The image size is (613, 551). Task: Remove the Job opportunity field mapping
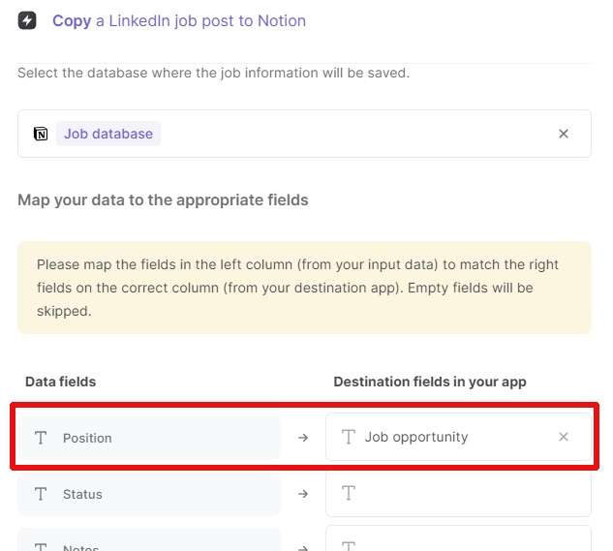(x=563, y=437)
